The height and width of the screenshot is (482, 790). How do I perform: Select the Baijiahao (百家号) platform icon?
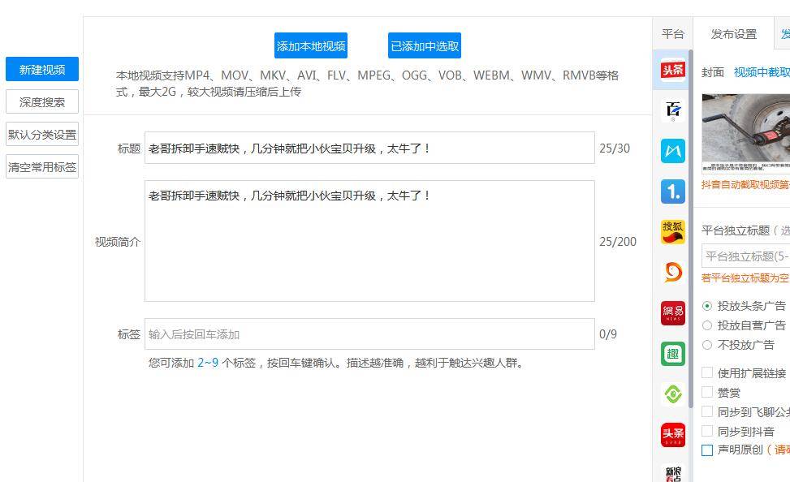(672, 110)
